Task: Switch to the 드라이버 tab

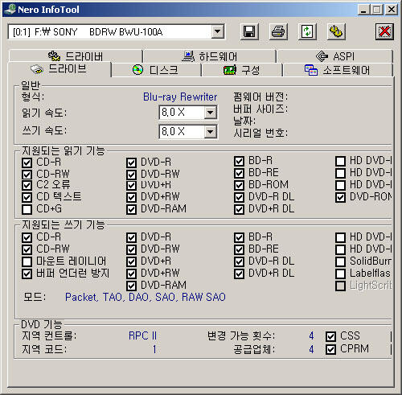Action: 76,56
